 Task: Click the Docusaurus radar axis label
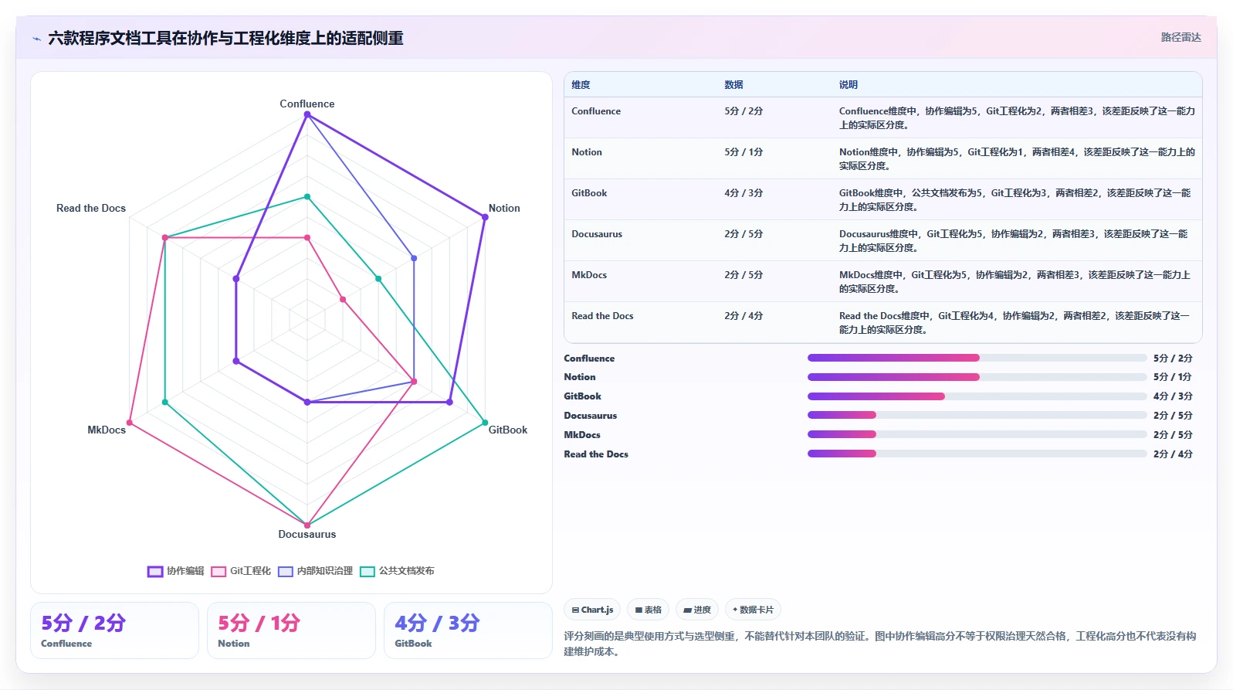(x=307, y=534)
